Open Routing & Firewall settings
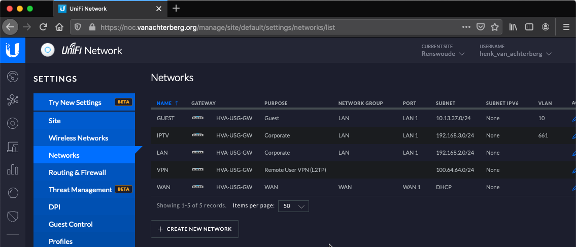Screen dimensions: 576x247 84,172
